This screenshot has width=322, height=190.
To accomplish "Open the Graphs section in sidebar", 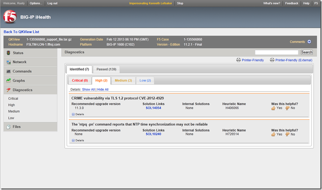I will 30,80.
